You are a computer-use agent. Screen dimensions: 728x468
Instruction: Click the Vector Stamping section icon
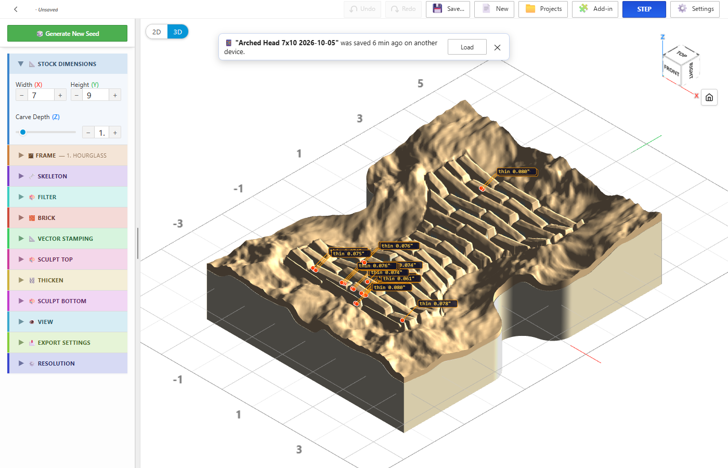(32, 239)
